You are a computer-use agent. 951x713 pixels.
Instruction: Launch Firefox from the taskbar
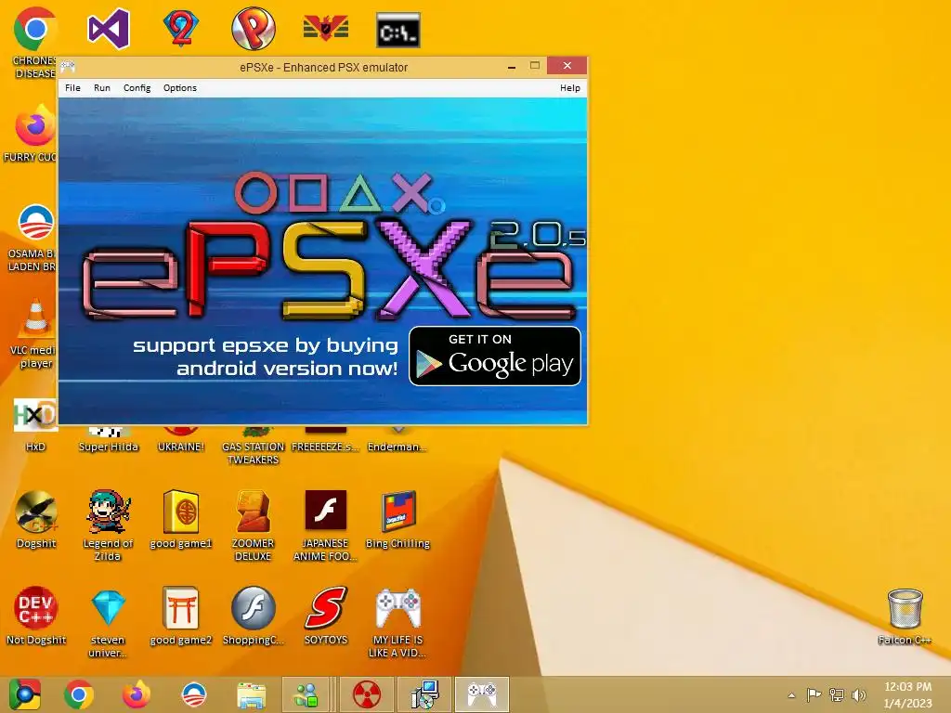[137, 694]
